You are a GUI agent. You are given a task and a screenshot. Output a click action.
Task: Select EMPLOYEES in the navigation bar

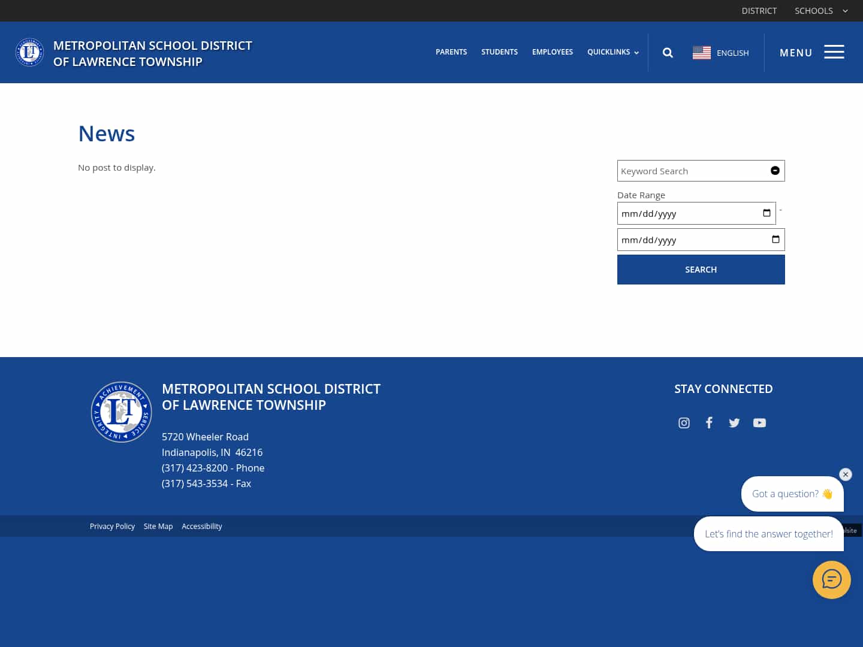coord(552,52)
